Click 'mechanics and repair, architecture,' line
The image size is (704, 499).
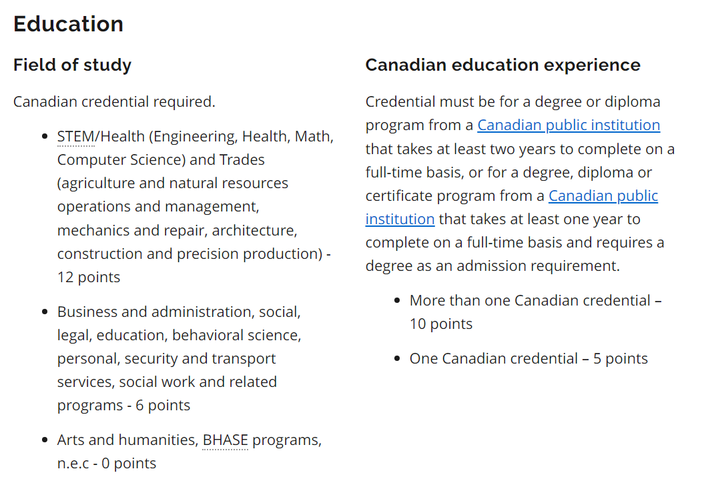pos(178,231)
